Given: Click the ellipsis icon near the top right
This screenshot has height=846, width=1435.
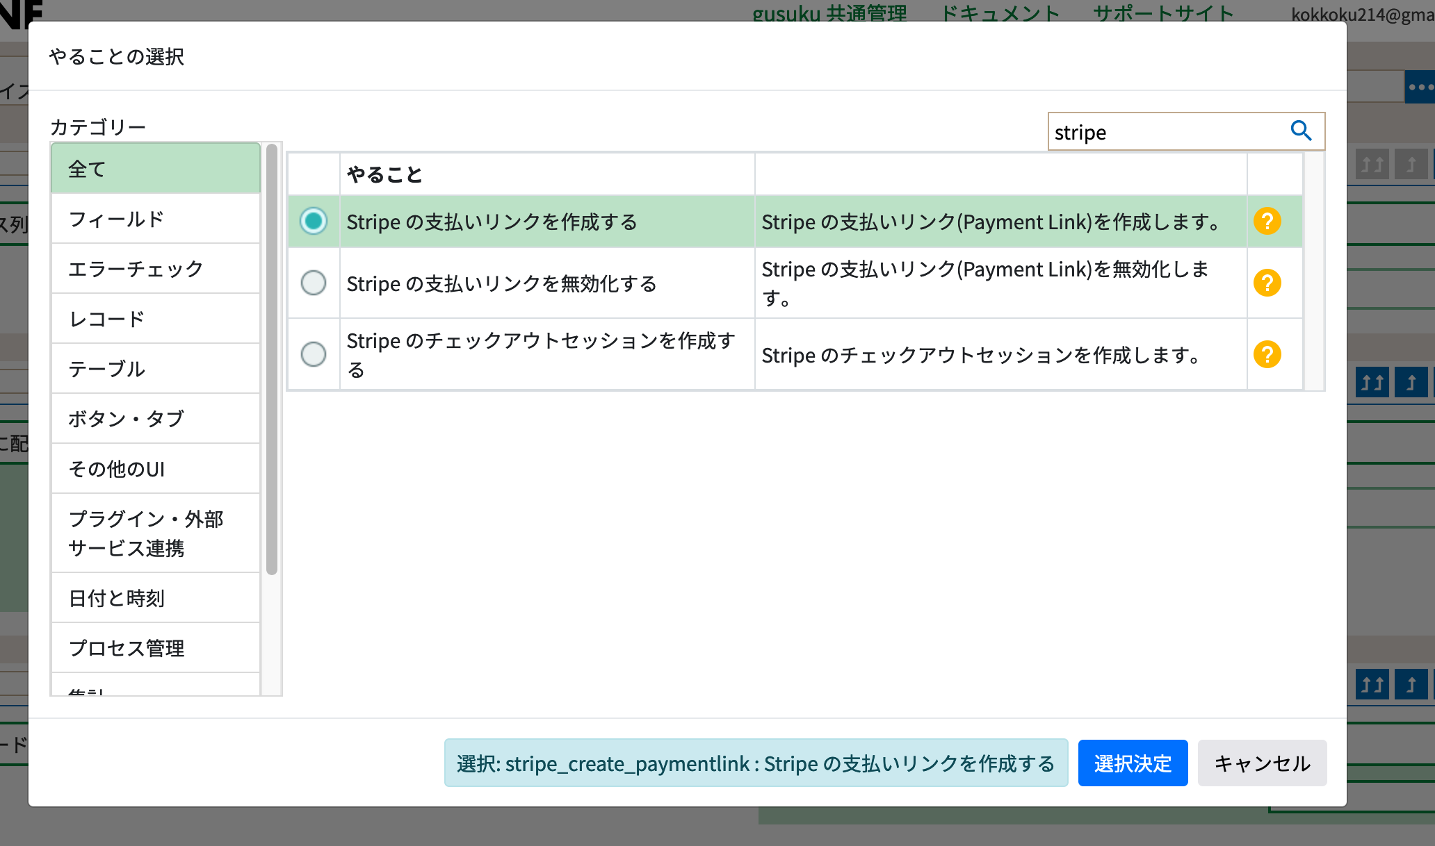Looking at the screenshot, I should [1422, 86].
